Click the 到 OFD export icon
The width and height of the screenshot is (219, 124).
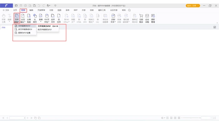85,18
